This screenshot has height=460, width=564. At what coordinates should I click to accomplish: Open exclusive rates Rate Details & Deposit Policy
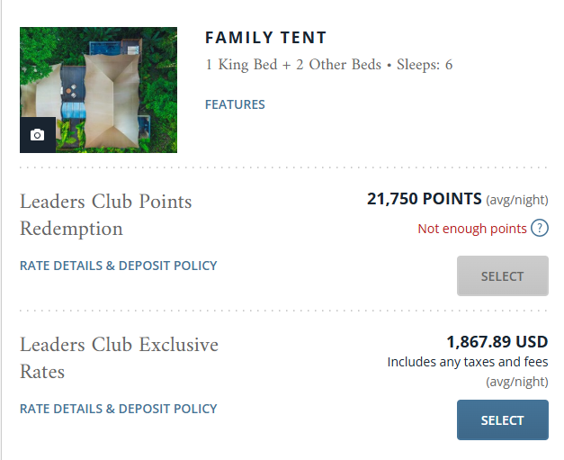pyautogui.click(x=119, y=409)
